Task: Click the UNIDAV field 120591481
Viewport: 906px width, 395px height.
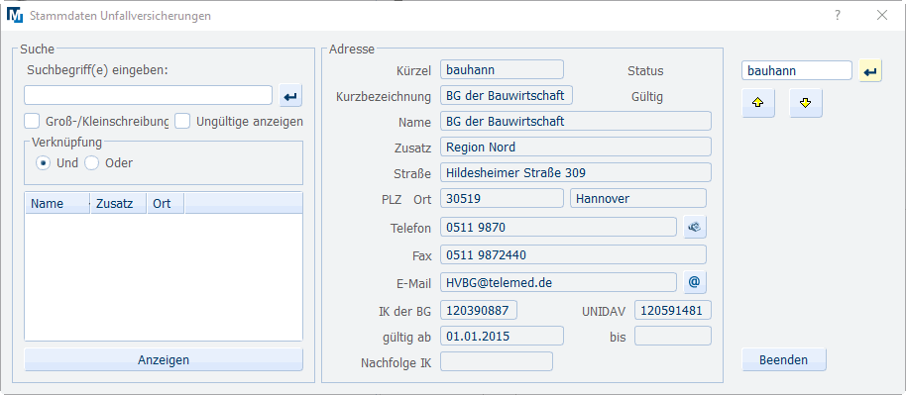Action: pyautogui.click(x=673, y=310)
